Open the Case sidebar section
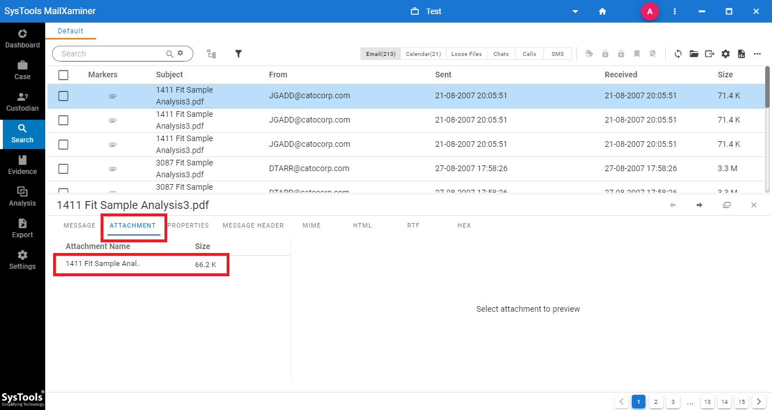The width and height of the screenshot is (772, 410). tap(23, 71)
